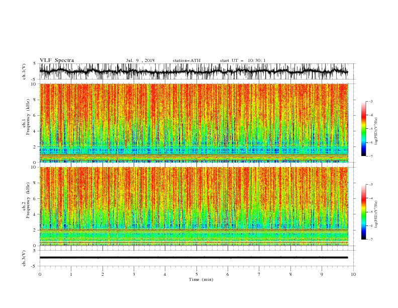Click the "VLF Spectra" title text
The height and width of the screenshot is (308, 398).
click(x=57, y=60)
